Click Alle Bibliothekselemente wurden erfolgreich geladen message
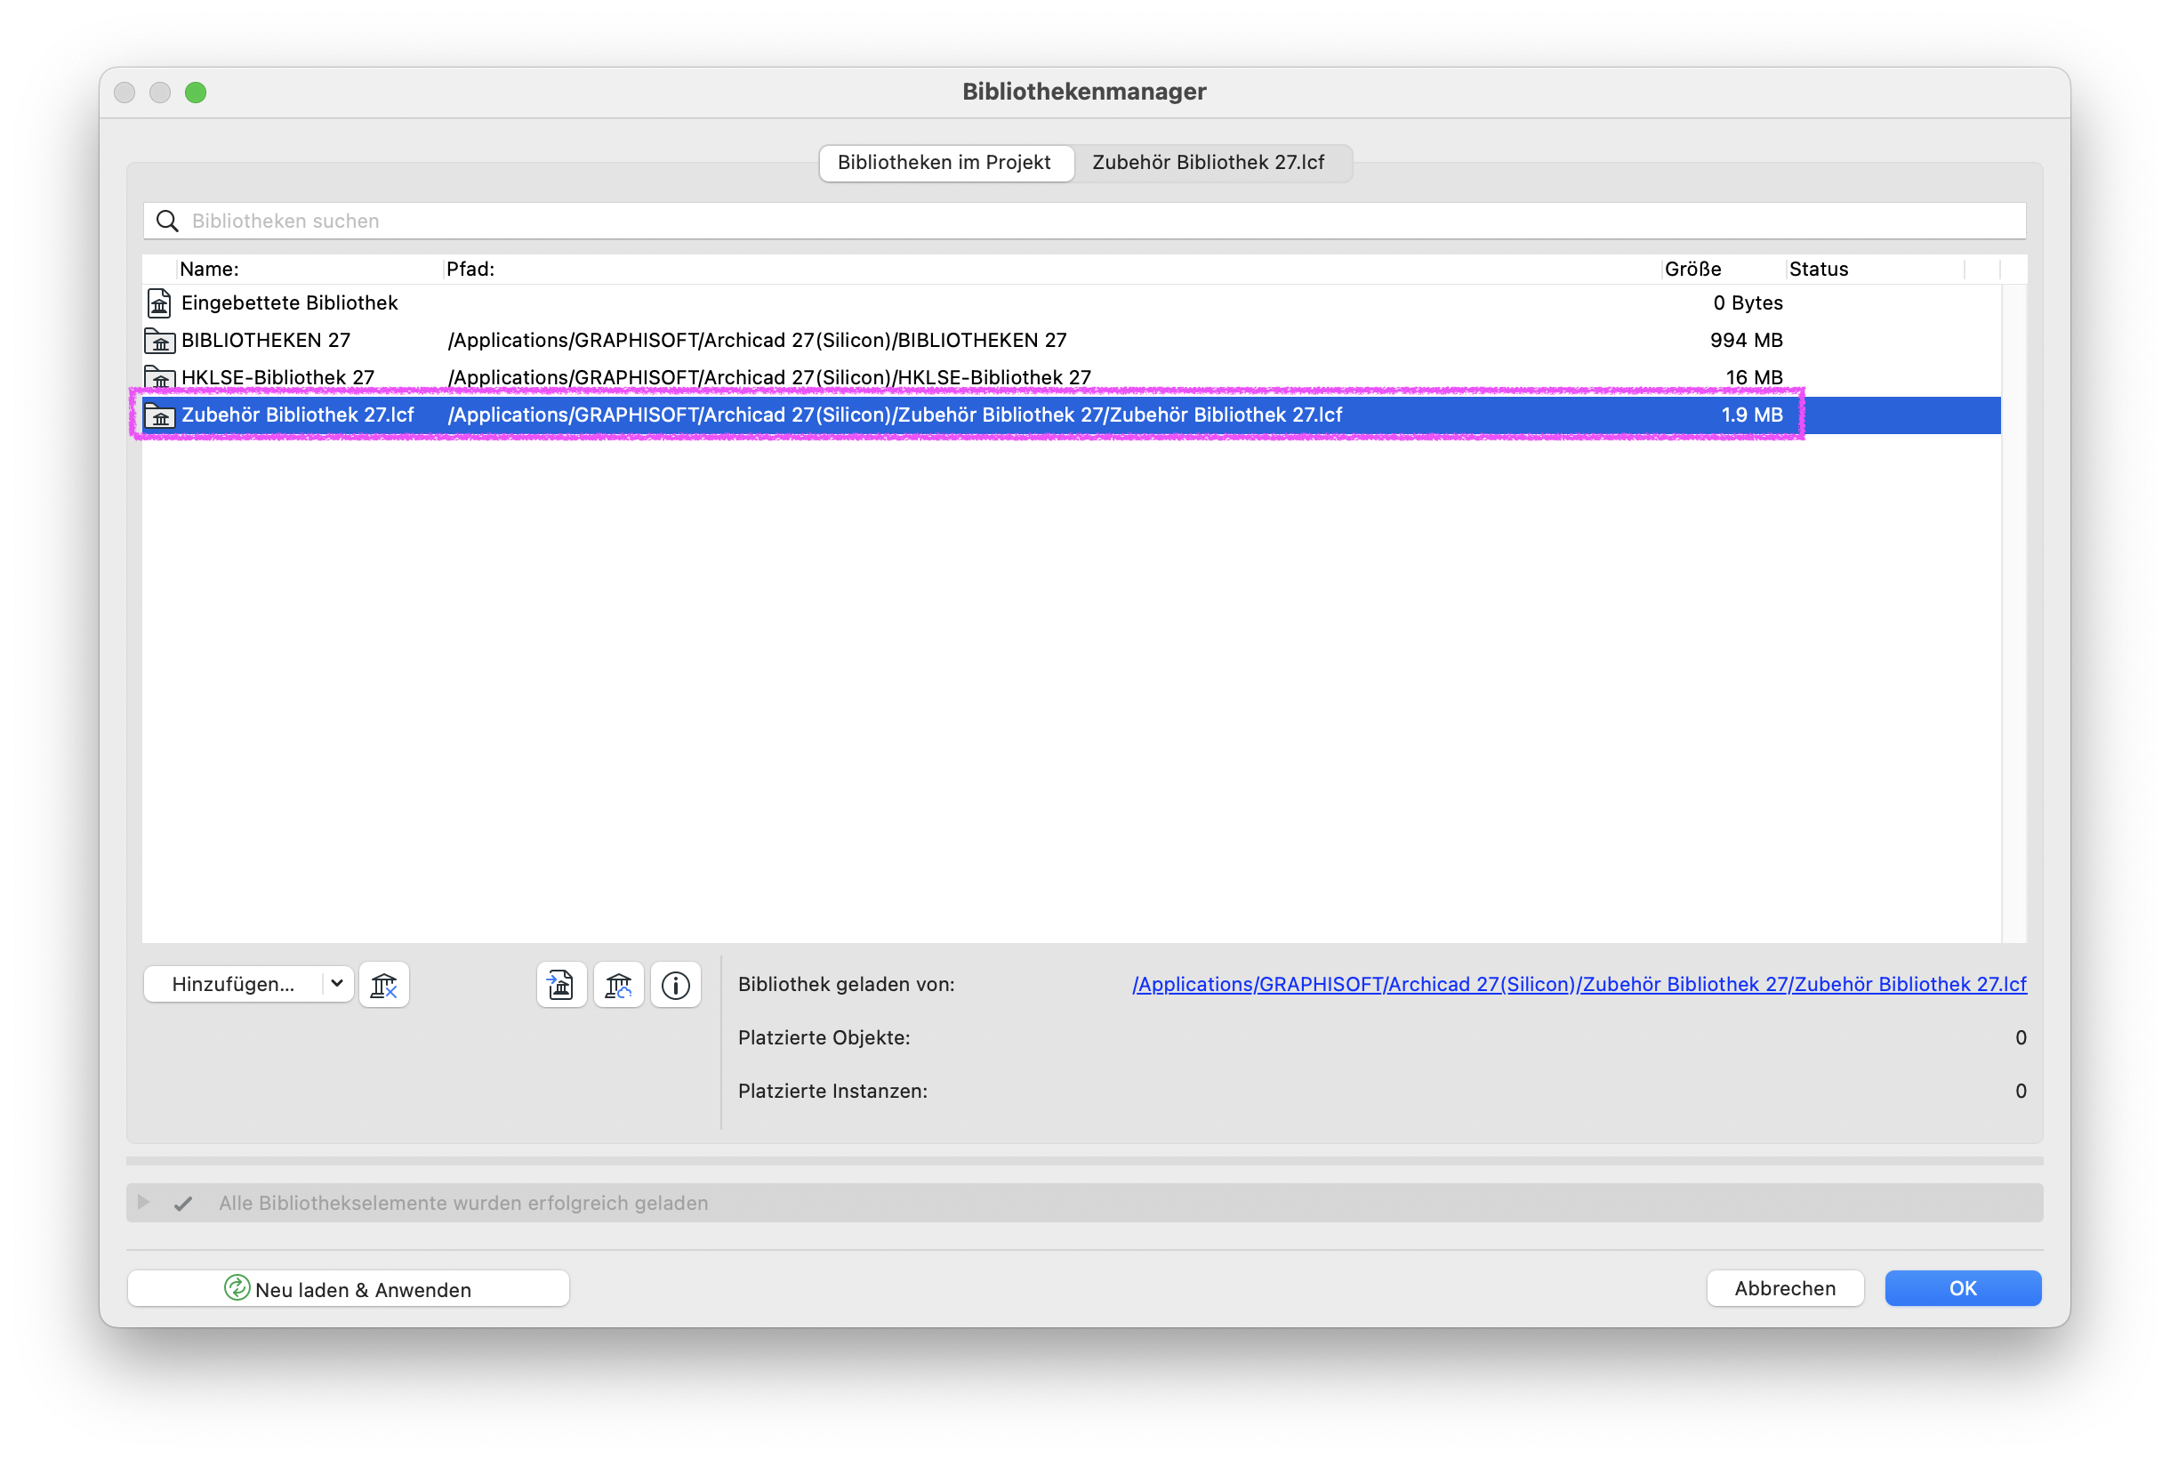The height and width of the screenshot is (1459, 2170). pos(463,1203)
